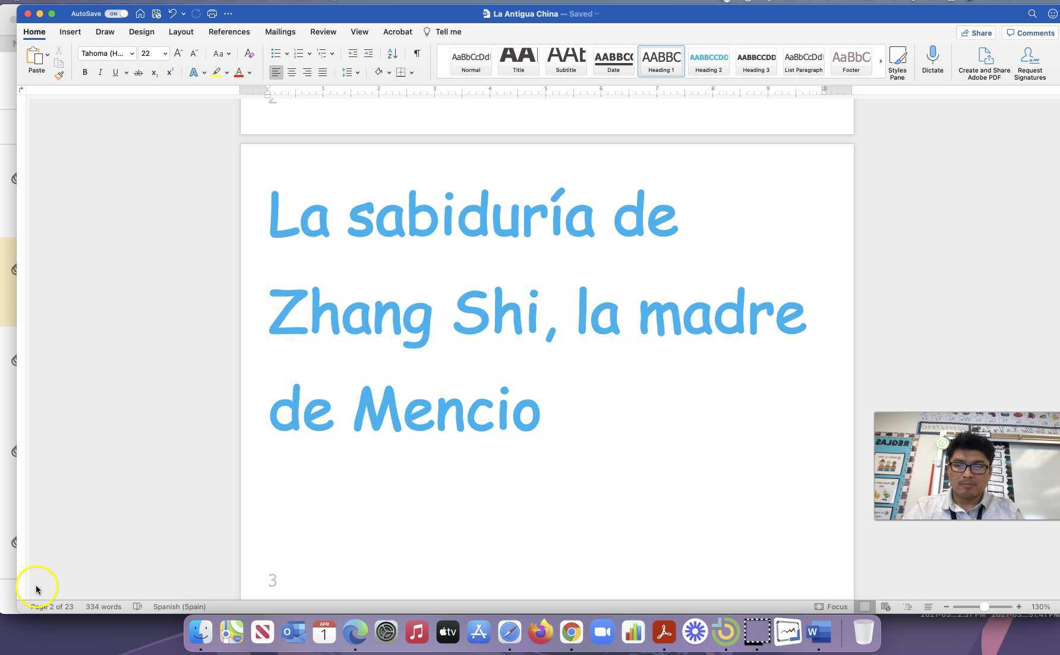Show paragraph marks with the pilcrow icon
This screenshot has width=1060, height=655.
(417, 53)
